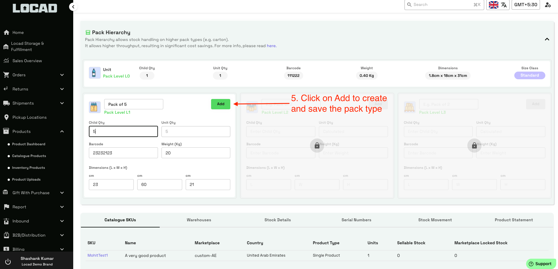Click the lock icon on Pack Level L2
Image resolution: width=558 pixels, height=269 pixels.
coord(317,146)
